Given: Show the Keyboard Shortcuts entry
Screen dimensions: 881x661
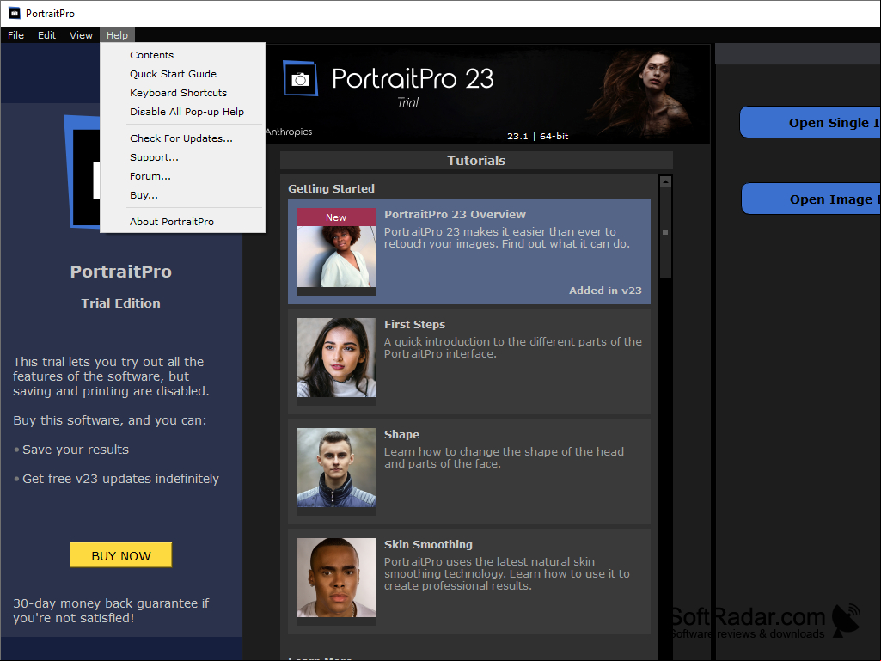Looking at the screenshot, I should 182,93.
